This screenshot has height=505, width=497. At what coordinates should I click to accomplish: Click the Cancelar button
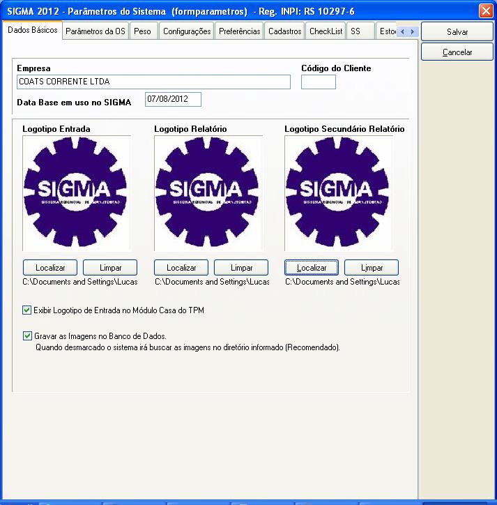457,52
